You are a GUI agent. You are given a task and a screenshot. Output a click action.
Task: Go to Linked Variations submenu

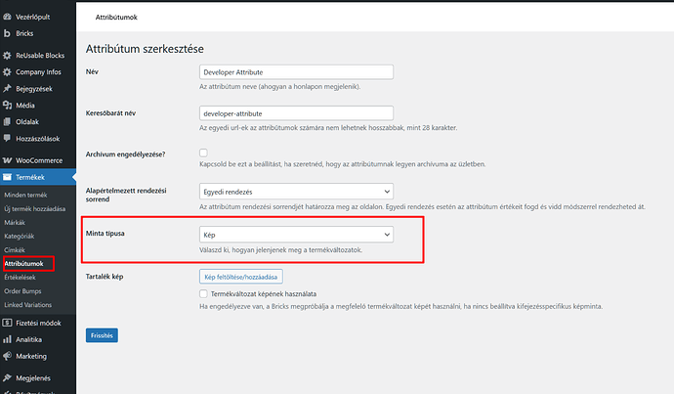28,304
